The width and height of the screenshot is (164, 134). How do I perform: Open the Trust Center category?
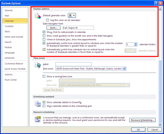pos(11,80)
